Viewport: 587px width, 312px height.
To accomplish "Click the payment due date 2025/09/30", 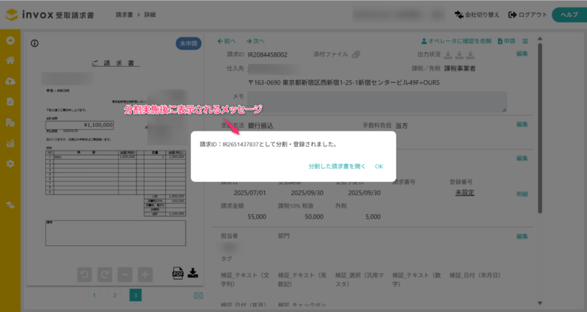I will tap(307, 193).
